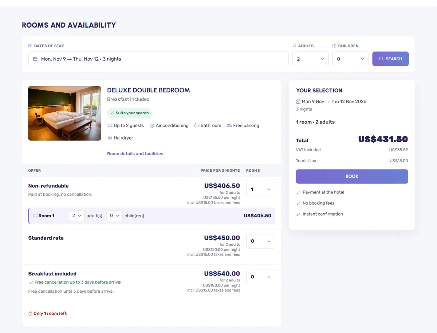Click the Room 1 subtotal US$406.50
This screenshot has height=333, width=437.
coord(257,216)
